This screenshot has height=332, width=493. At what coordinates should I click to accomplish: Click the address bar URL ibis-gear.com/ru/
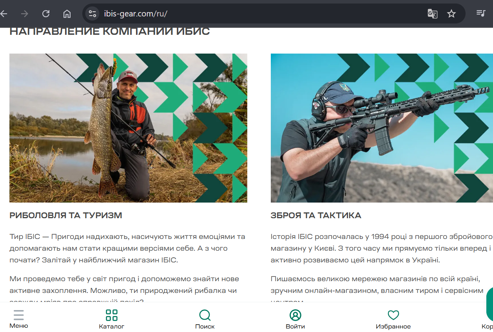tap(136, 14)
